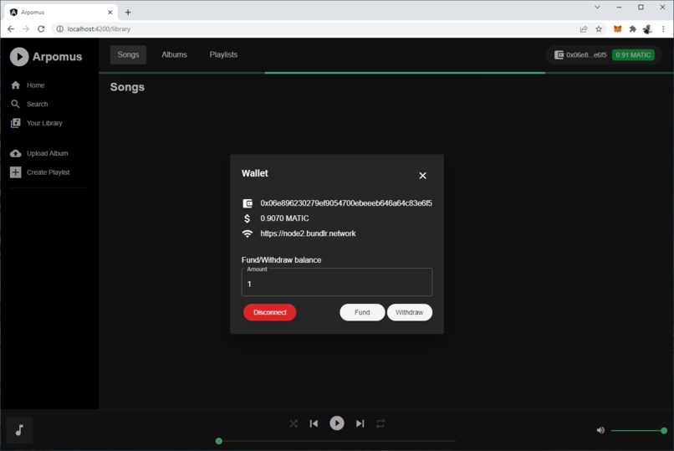674x451 pixels.
Task: Switch to the Playlists tab
Action: coord(223,54)
